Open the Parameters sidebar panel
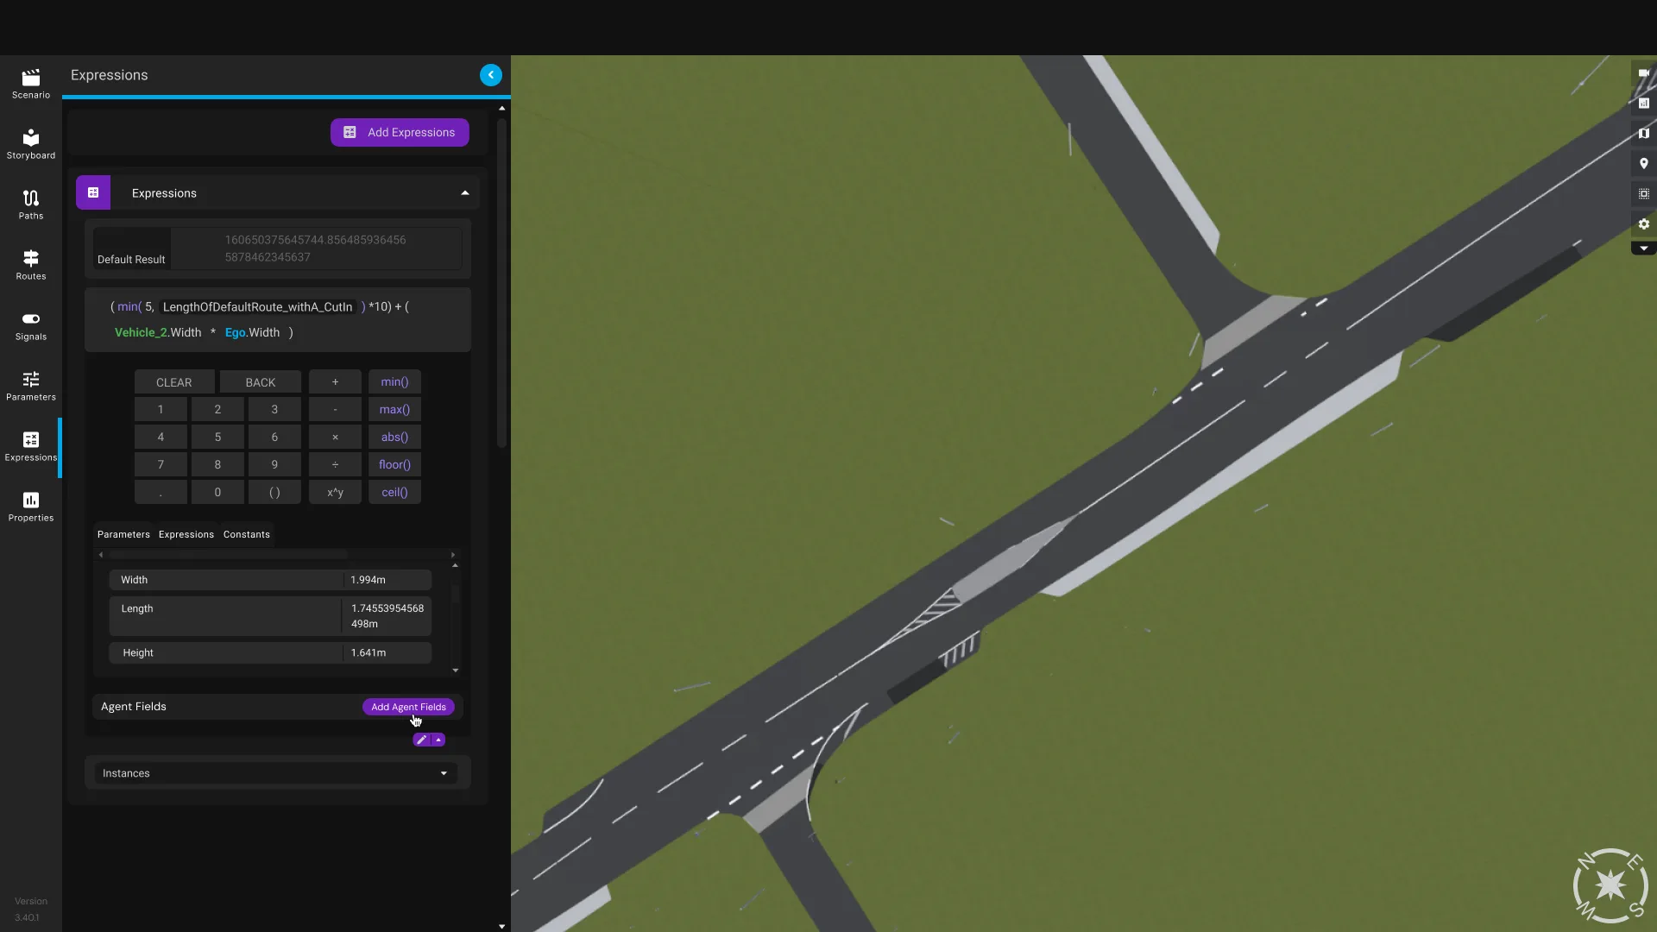1657x932 pixels. (31, 386)
